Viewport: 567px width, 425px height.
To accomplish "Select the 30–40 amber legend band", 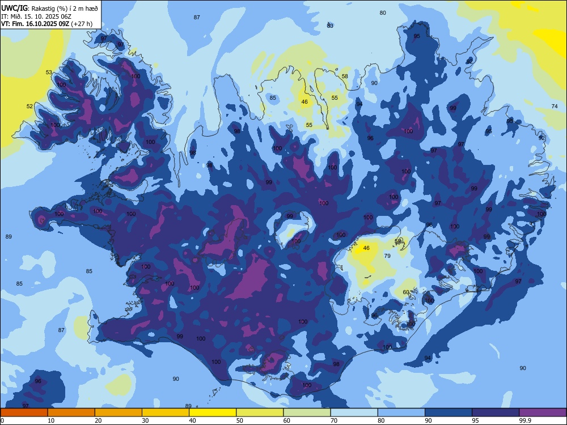I will [x=166, y=413].
